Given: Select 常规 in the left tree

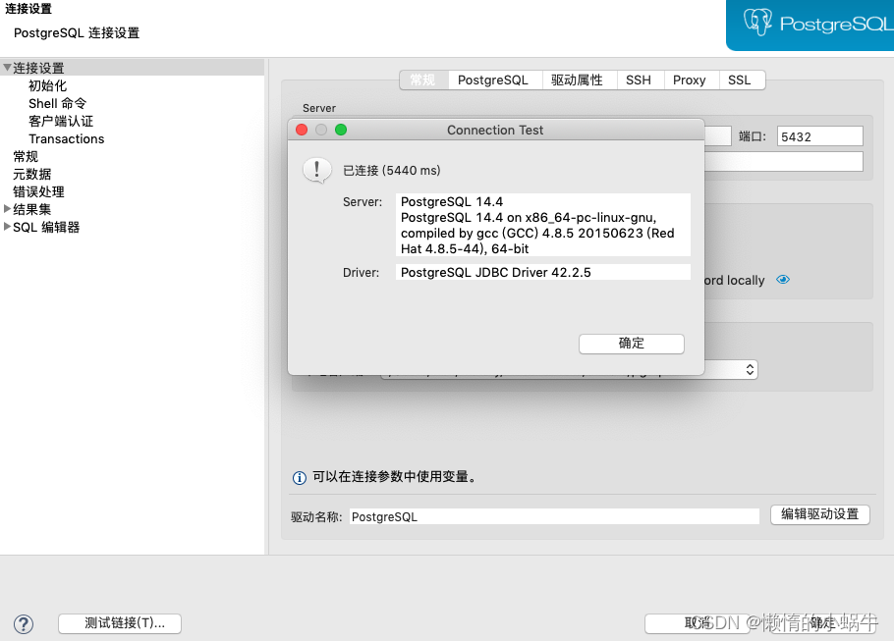Looking at the screenshot, I should tap(26, 156).
